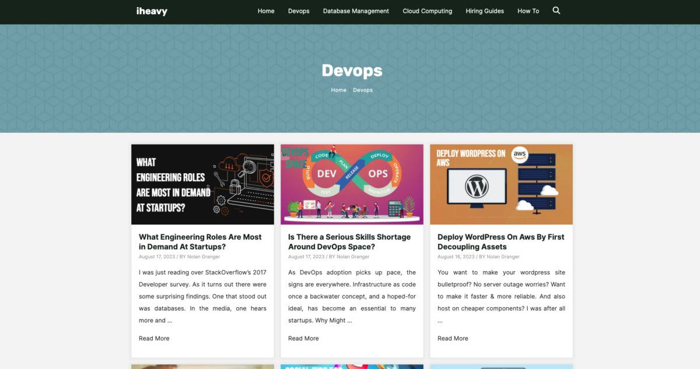Open the Database Management menu item

point(356,10)
